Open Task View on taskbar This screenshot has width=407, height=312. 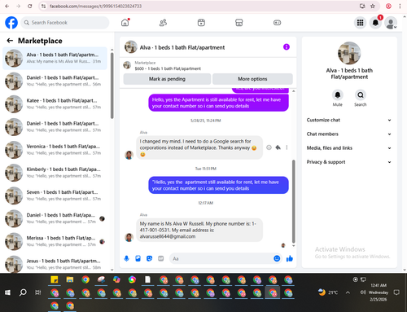point(38,292)
